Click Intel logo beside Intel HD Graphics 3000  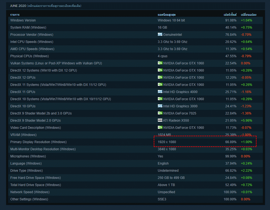click(x=160, y=106)
